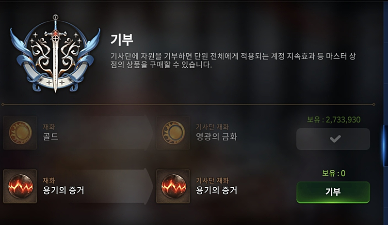Click the blue scrollbar on right edge
388x225 pixels.
[x=386, y=146]
